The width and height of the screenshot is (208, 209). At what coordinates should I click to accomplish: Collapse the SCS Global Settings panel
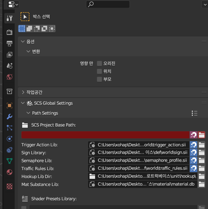tap(23, 103)
